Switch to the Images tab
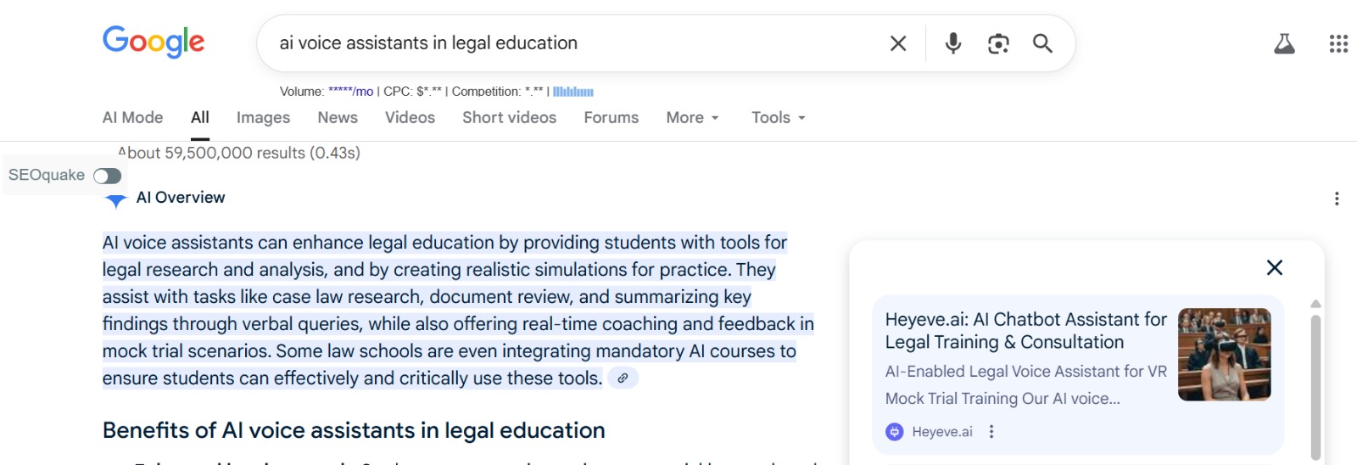 pyautogui.click(x=263, y=118)
